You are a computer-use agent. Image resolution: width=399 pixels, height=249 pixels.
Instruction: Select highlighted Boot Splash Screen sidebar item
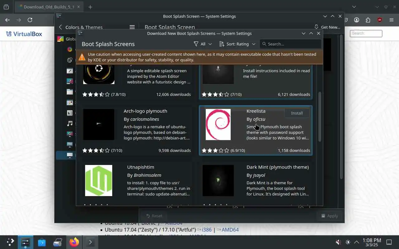(66, 155)
